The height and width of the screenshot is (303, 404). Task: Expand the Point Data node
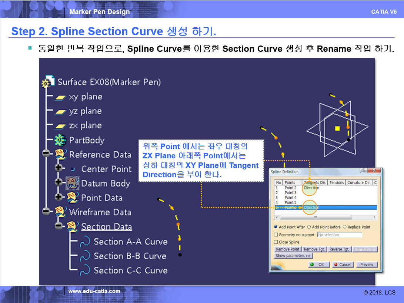coord(58,197)
